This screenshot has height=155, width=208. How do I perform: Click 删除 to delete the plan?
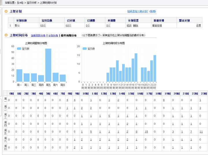tap(135, 25)
